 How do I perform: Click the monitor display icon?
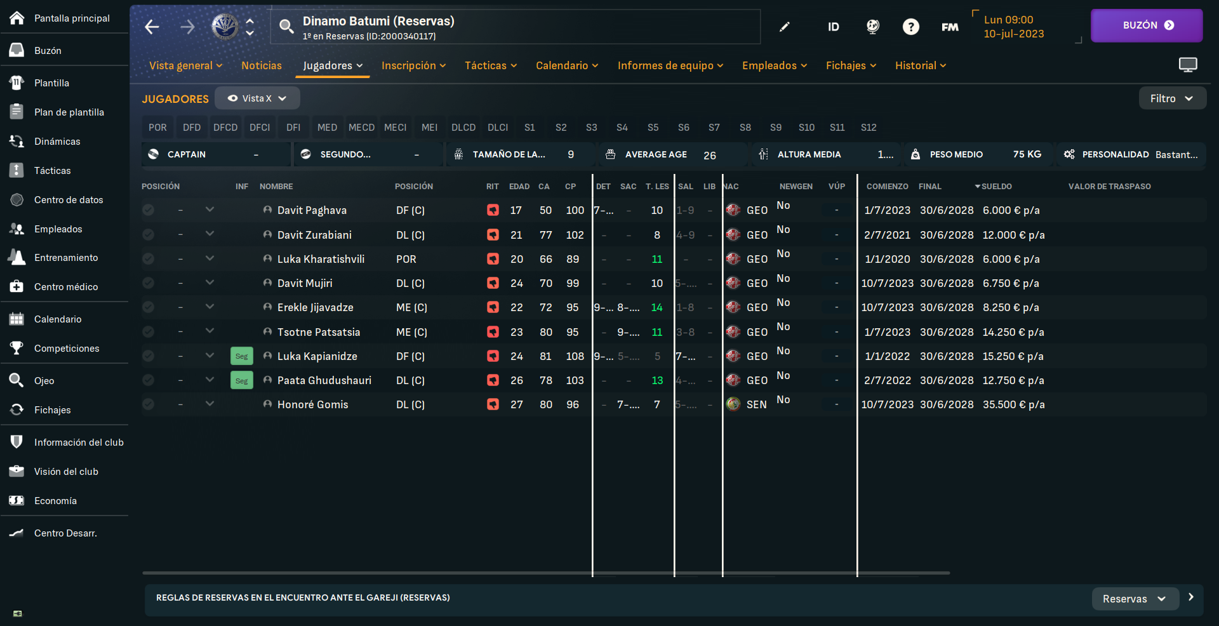tap(1188, 65)
